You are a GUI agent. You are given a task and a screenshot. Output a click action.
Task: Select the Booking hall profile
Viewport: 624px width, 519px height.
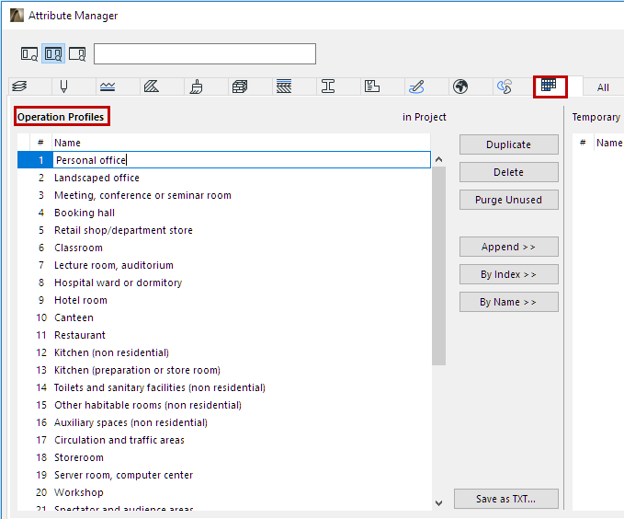point(224,213)
